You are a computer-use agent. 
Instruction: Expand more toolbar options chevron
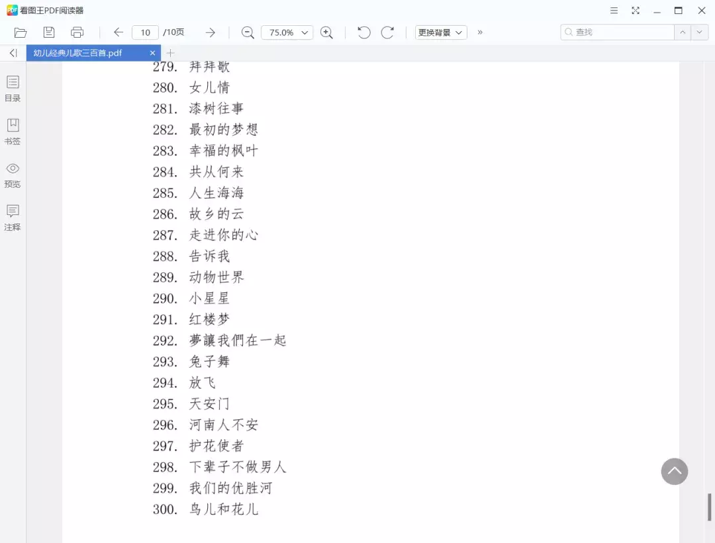coord(480,32)
